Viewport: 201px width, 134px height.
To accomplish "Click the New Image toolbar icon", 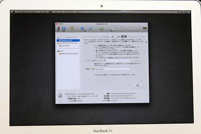I will [114, 28].
